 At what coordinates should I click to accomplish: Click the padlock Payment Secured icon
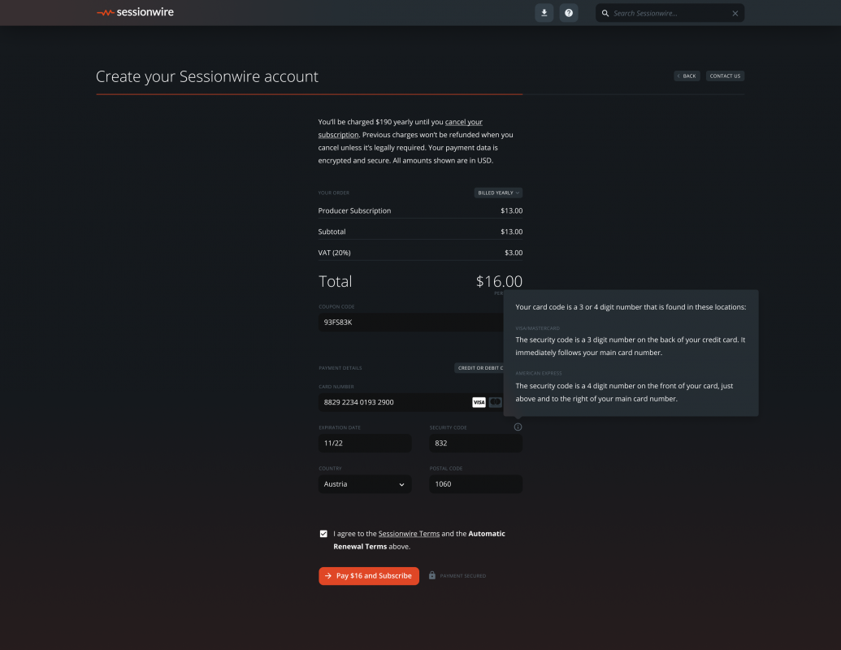tap(432, 575)
